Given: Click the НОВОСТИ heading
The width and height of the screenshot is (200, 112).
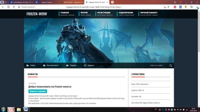Looking at the screenshot, I should [32, 74].
